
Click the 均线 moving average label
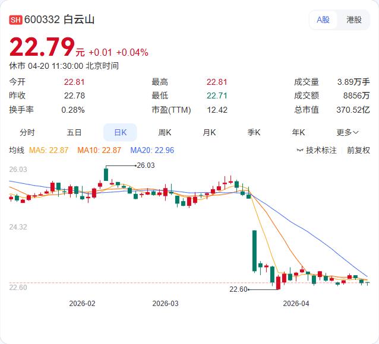pyautogui.click(x=17, y=150)
